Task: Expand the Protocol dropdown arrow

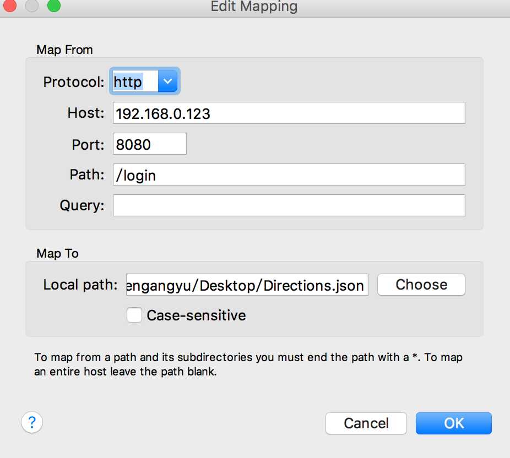Action: 167,81
